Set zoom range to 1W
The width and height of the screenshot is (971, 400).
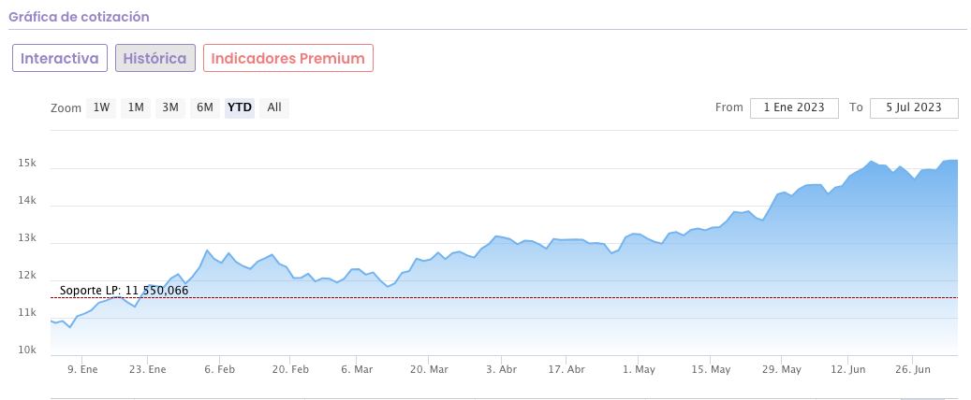[101, 107]
